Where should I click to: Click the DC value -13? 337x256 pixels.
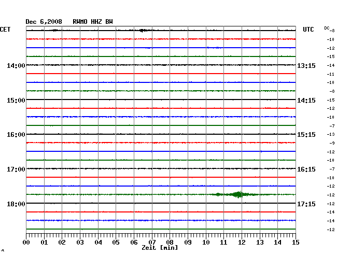tap(331, 134)
